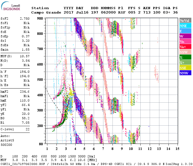Select the SSE yellow legend entry

(x=185, y=68)
